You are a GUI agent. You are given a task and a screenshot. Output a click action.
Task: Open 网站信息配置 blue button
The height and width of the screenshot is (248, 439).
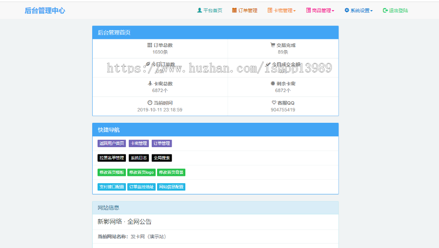click(x=171, y=187)
